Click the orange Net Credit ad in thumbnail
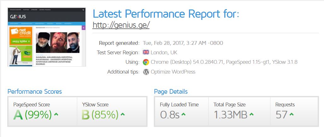The image size is (324, 137). [21, 36]
